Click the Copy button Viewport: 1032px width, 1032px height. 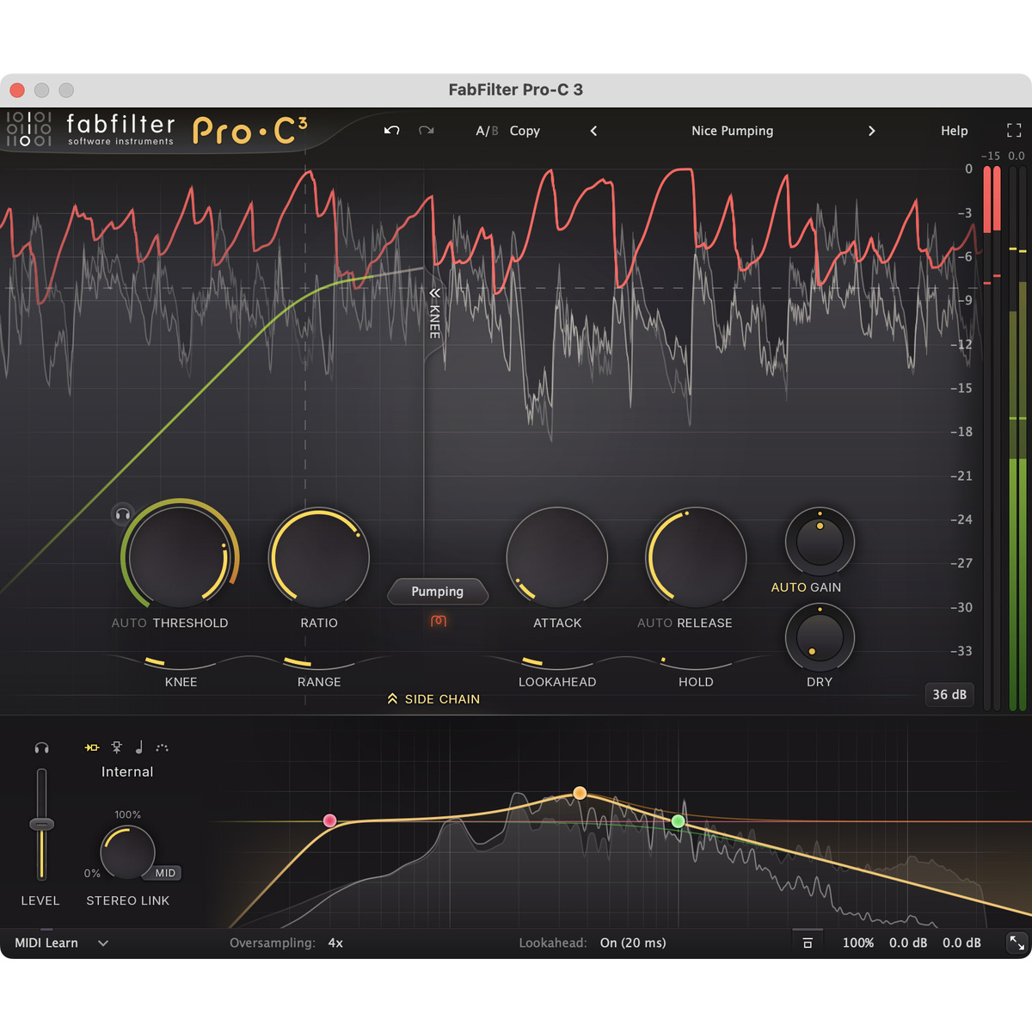tap(525, 131)
